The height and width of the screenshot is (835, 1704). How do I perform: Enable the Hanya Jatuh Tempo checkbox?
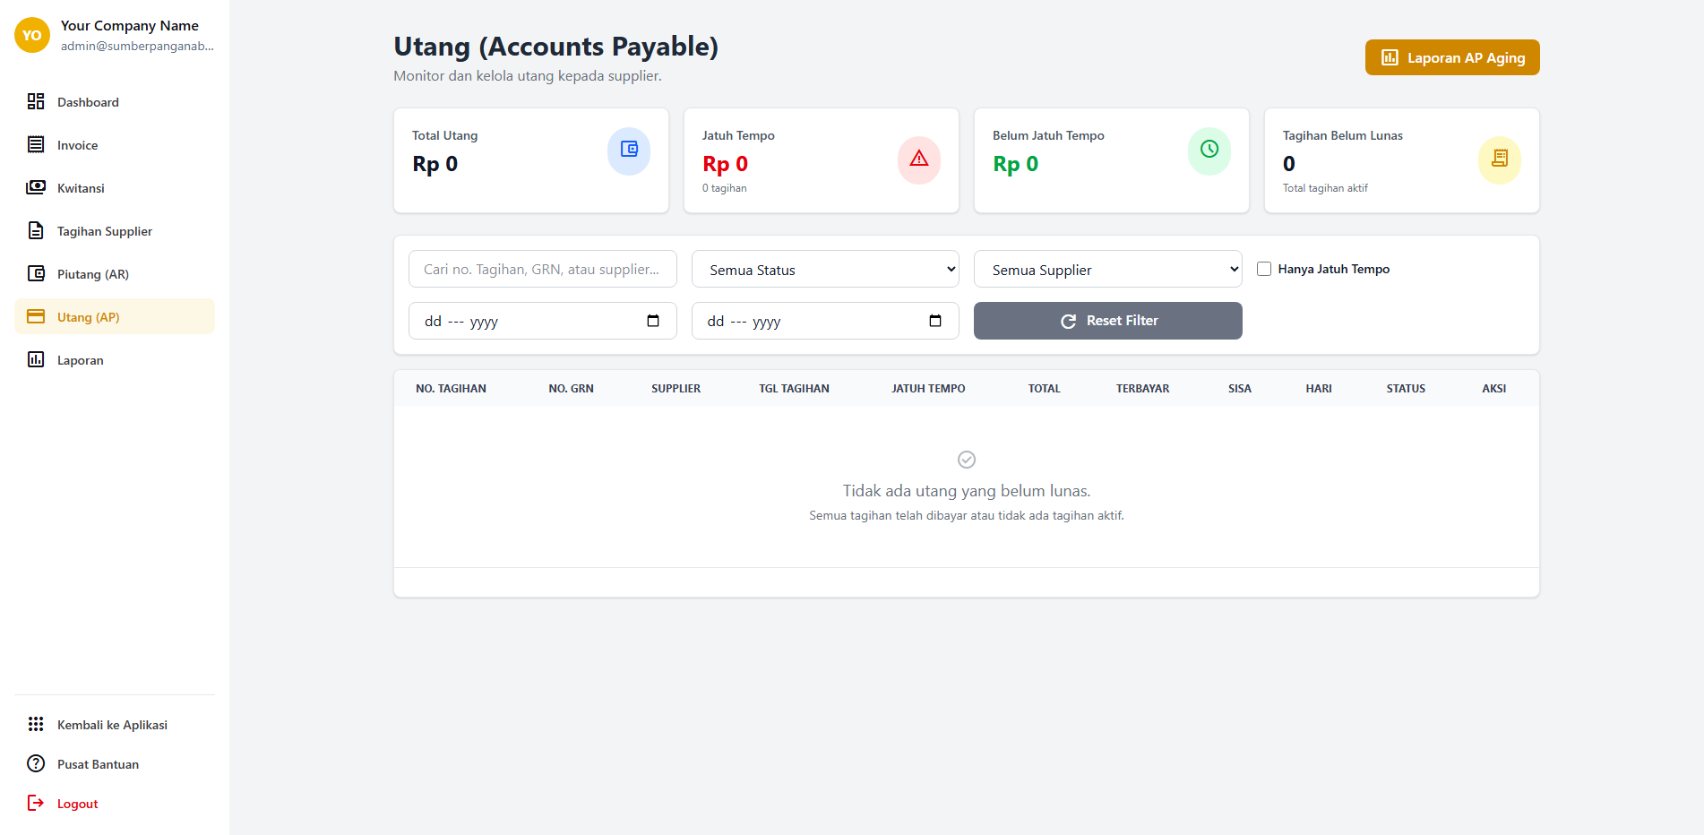1264,269
